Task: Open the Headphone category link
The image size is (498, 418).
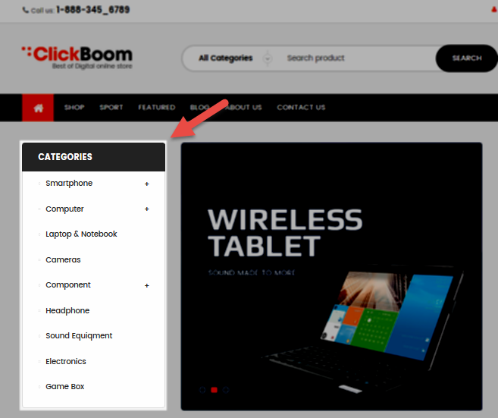Action: [x=67, y=310]
